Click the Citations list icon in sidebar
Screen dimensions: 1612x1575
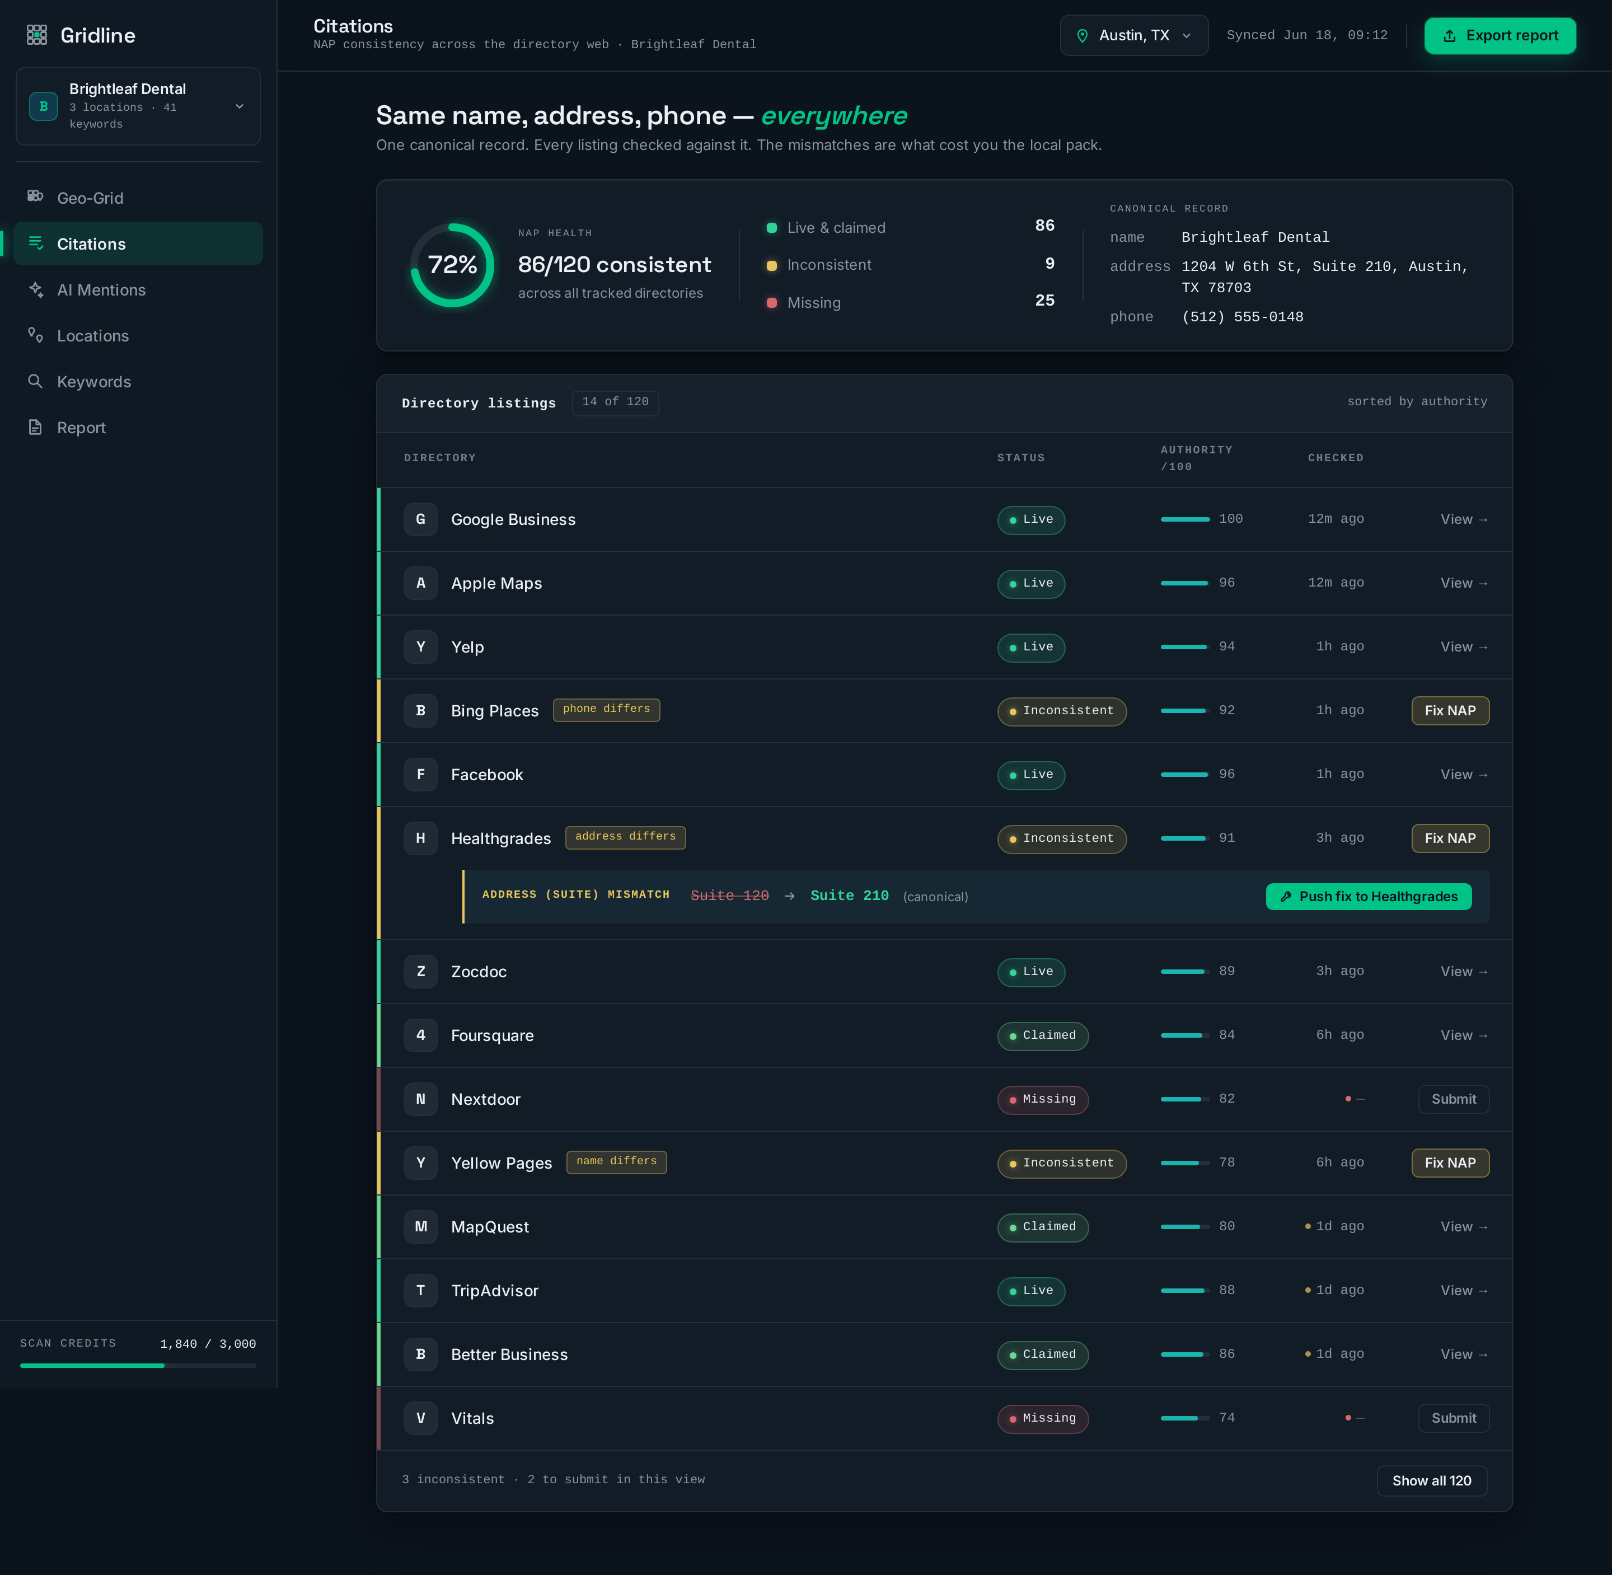[x=36, y=242]
